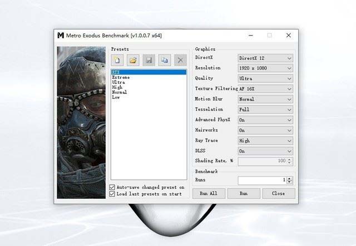Increase Shading Rate with the up arrow

click(x=289, y=159)
